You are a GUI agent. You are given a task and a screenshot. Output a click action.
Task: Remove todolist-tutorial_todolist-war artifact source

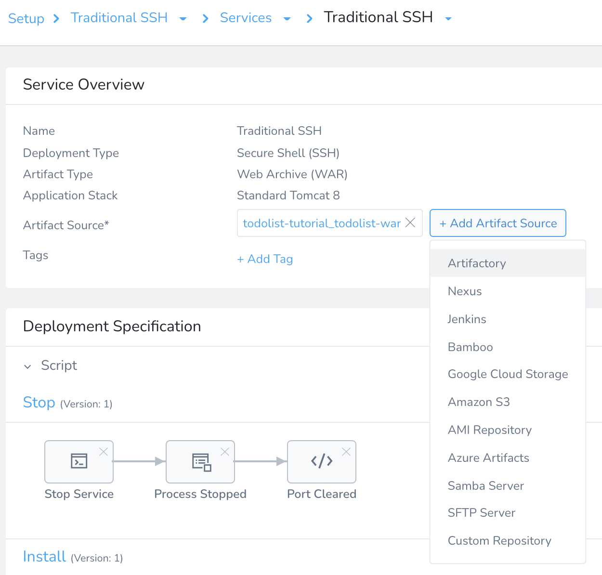click(x=410, y=222)
